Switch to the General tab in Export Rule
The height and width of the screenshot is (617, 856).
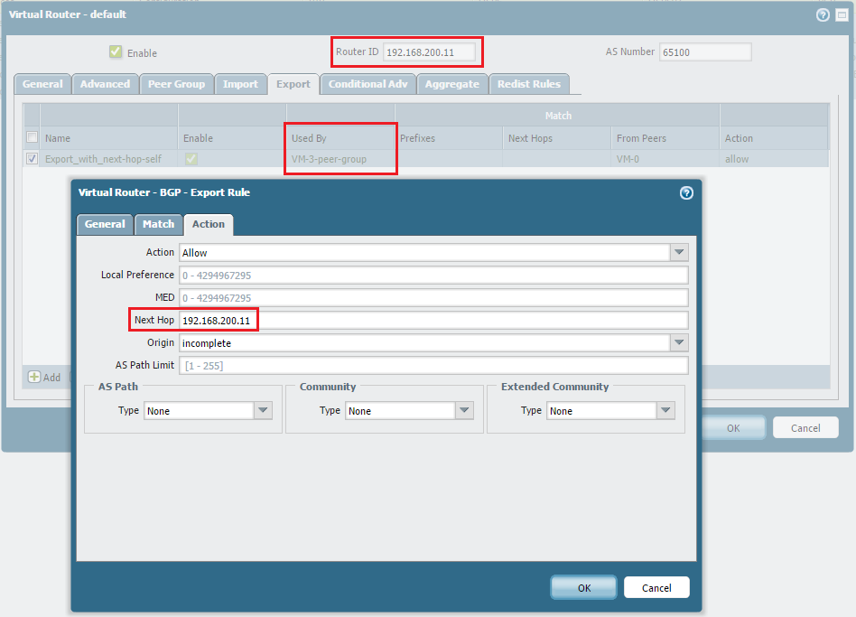105,224
